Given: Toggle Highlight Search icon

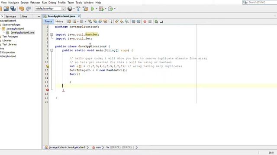Looking at the screenshot, I should click(106, 22).
